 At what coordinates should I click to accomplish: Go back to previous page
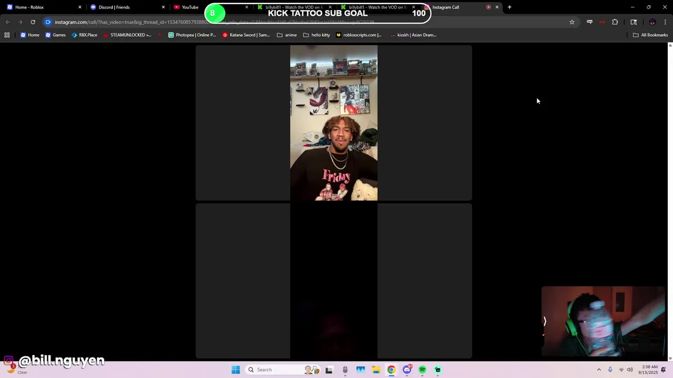[x=7, y=22]
